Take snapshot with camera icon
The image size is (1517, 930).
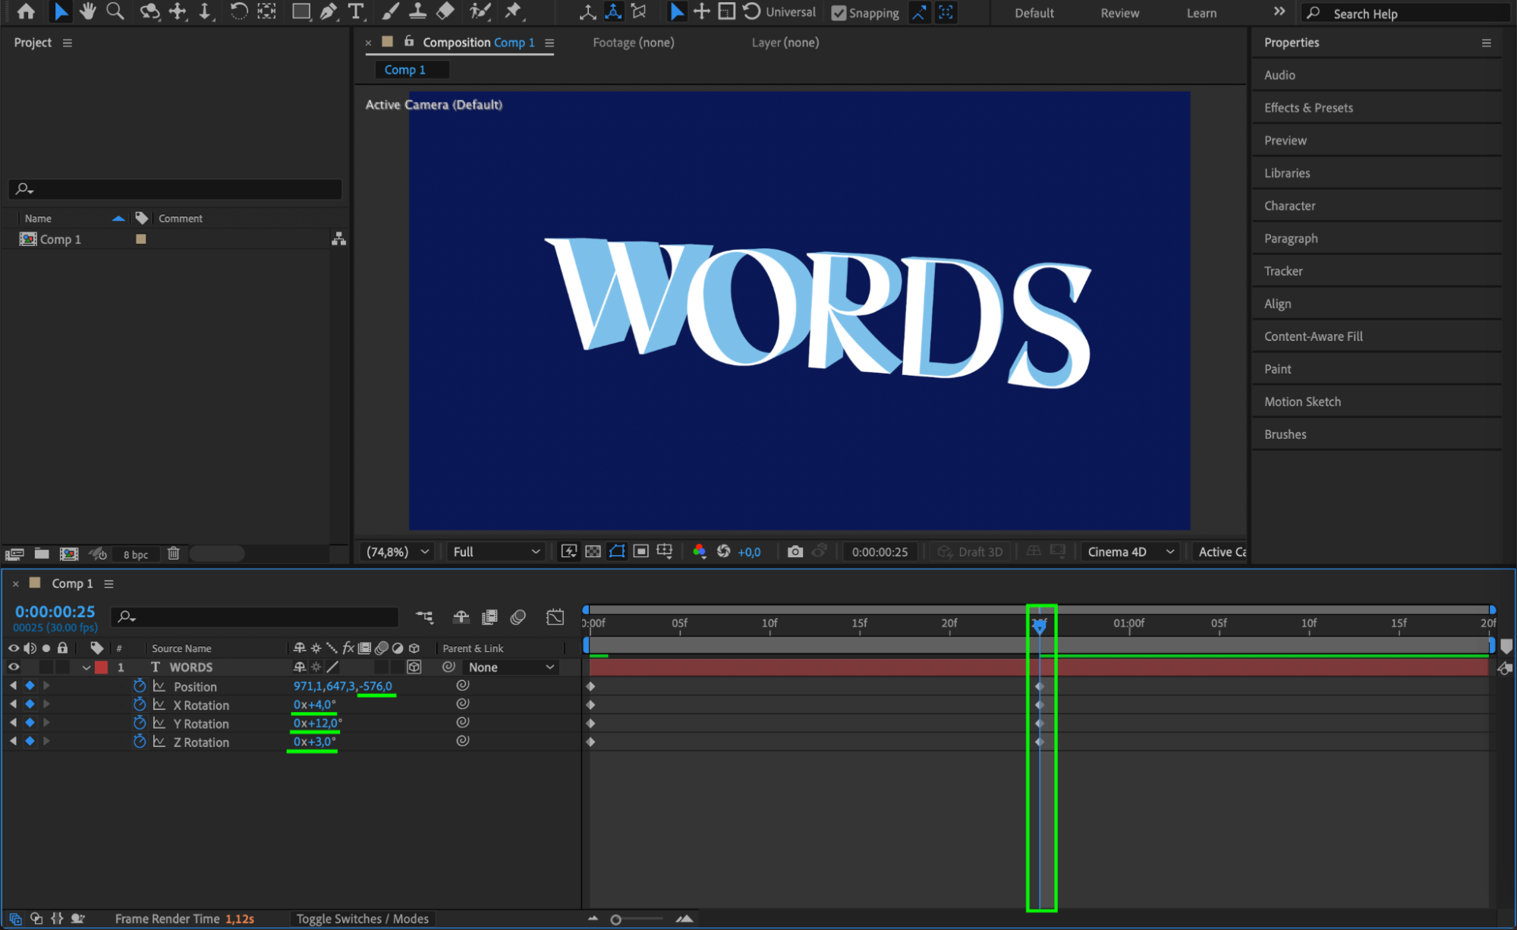point(795,552)
